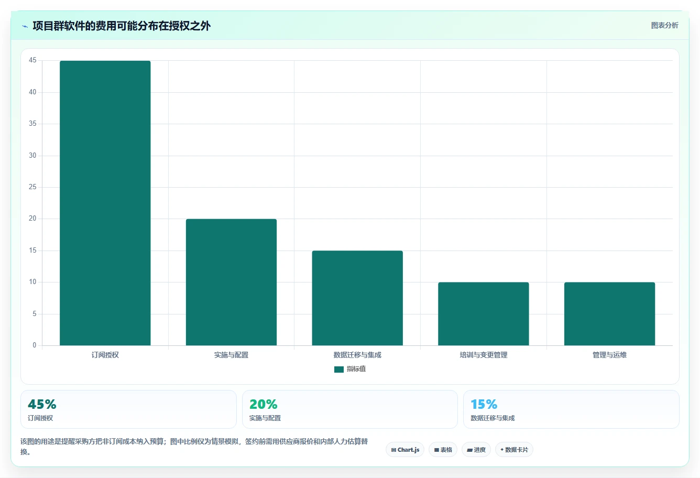Viewport: 700px width, 478px height.
Task: Click the 管理与运维 x-axis label
Action: [609, 355]
